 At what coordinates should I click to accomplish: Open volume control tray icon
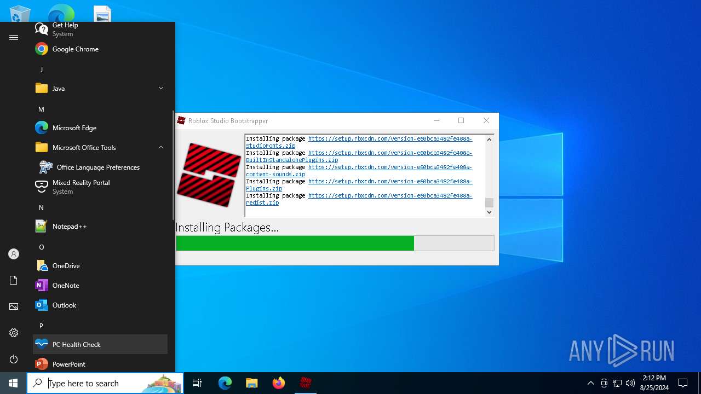(630, 383)
